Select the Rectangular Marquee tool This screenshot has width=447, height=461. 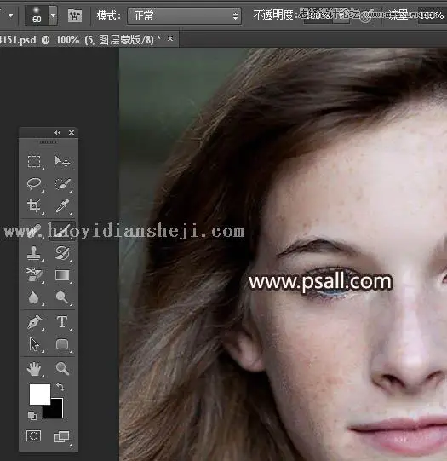pyautogui.click(x=34, y=161)
